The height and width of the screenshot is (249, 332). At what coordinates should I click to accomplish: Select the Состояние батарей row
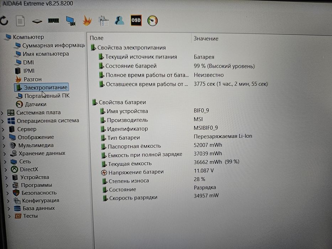131,66
